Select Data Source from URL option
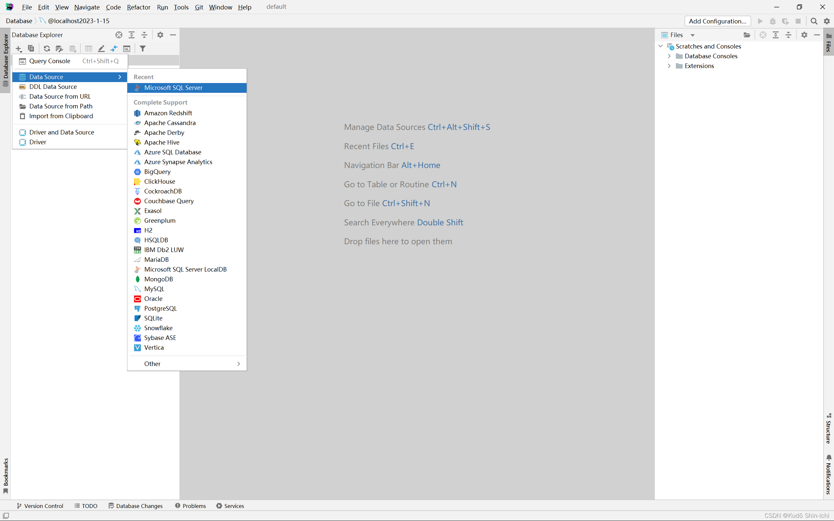834x521 pixels. [x=60, y=96]
